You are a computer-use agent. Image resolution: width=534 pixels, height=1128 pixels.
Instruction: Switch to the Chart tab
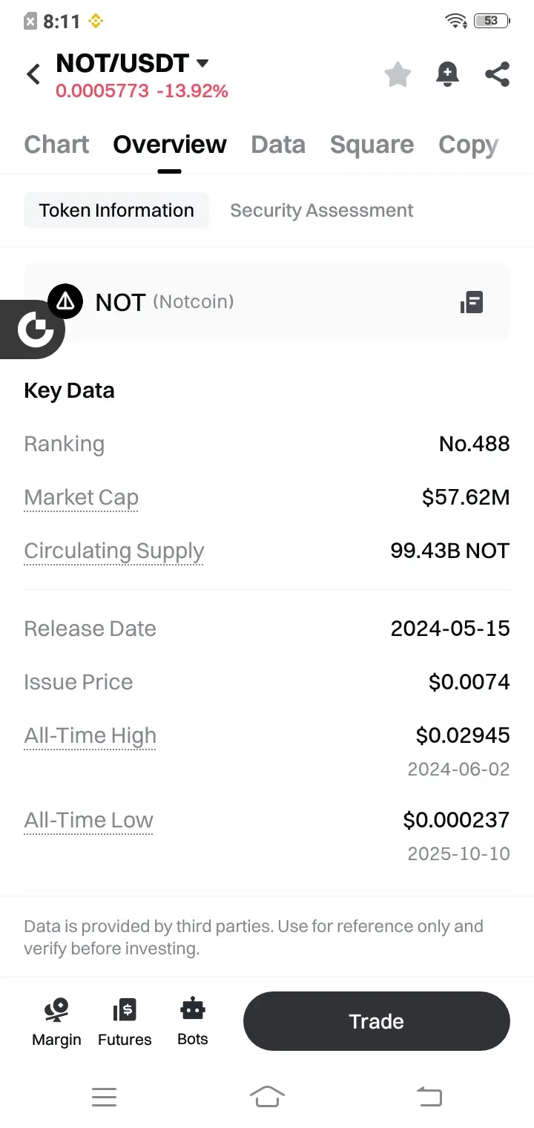click(56, 144)
